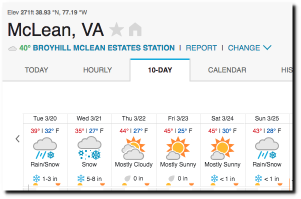The image size is (301, 199).
Task: Open the 10-DAY tab
Action: (160, 70)
